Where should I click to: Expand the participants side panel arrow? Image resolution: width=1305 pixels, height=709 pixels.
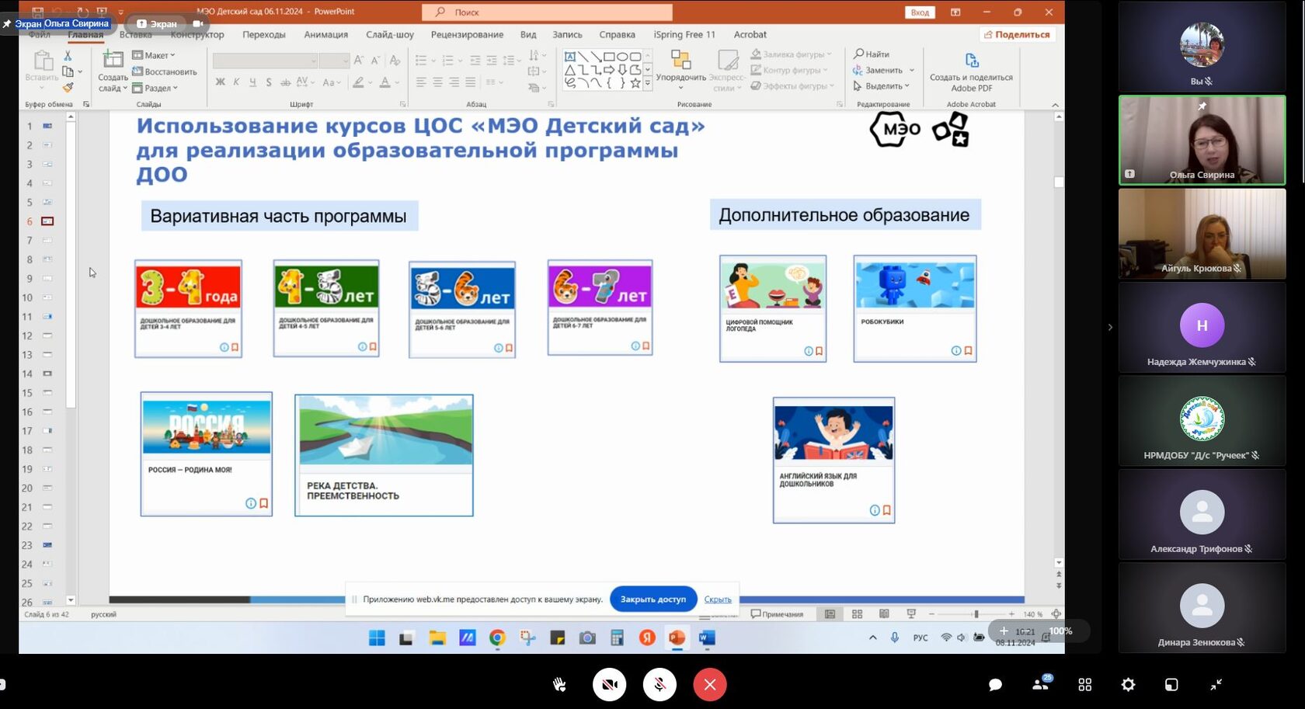click(1110, 327)
